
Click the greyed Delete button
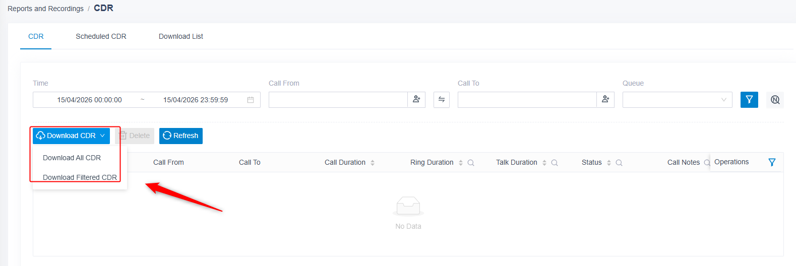135,136
